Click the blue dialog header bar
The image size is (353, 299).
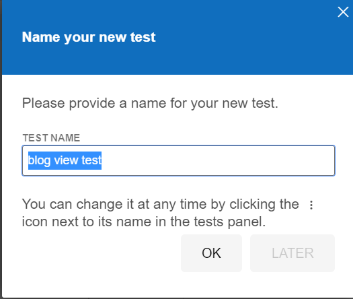click(x=178, y=37)
